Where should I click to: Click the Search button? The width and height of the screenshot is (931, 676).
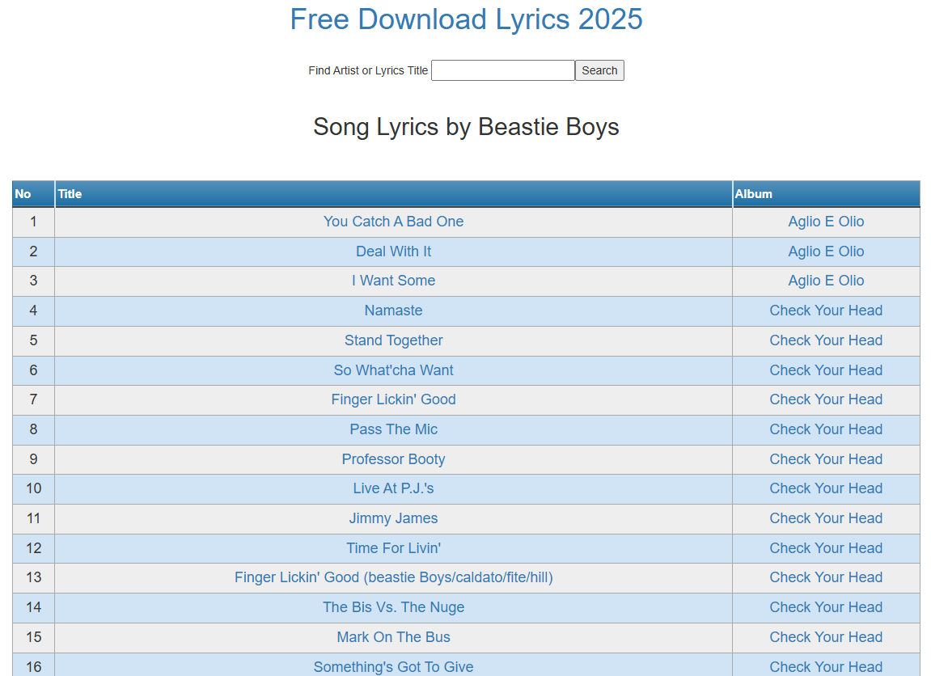click(x=599, y=70)
